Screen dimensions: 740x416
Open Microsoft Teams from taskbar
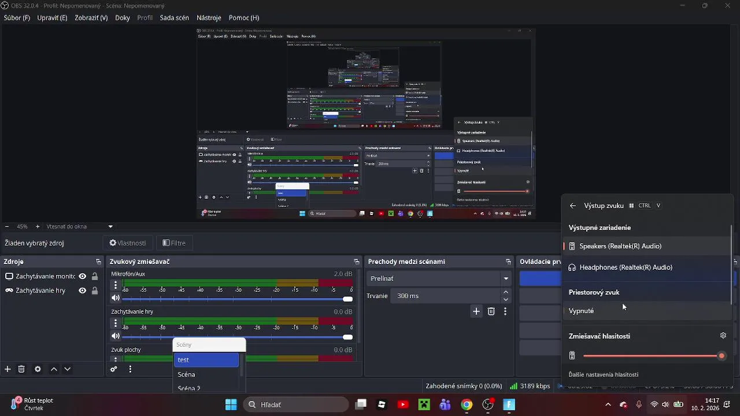pyautogui.click(x=446, y=404)
